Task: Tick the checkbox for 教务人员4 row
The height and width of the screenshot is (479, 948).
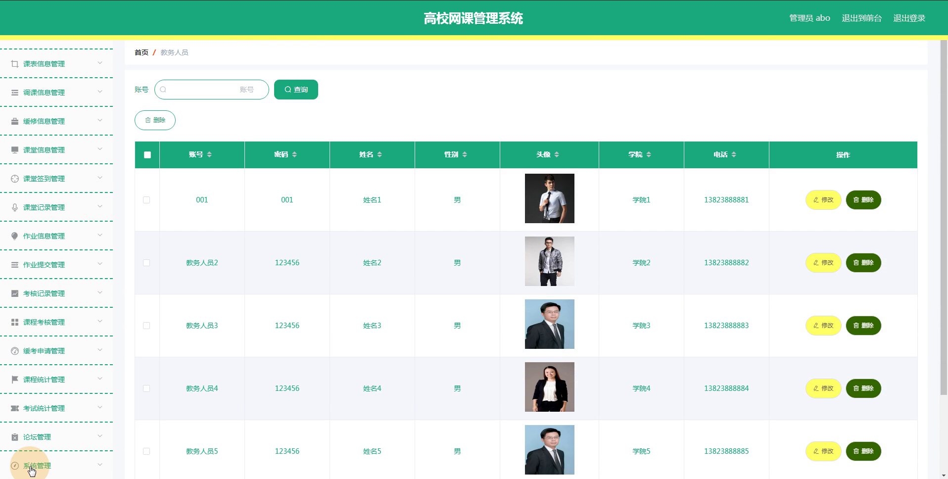Action: pos(146,388)
